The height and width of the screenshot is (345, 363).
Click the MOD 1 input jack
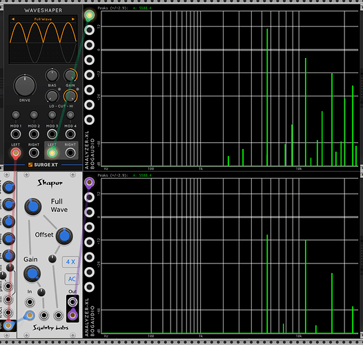[16, 134]
